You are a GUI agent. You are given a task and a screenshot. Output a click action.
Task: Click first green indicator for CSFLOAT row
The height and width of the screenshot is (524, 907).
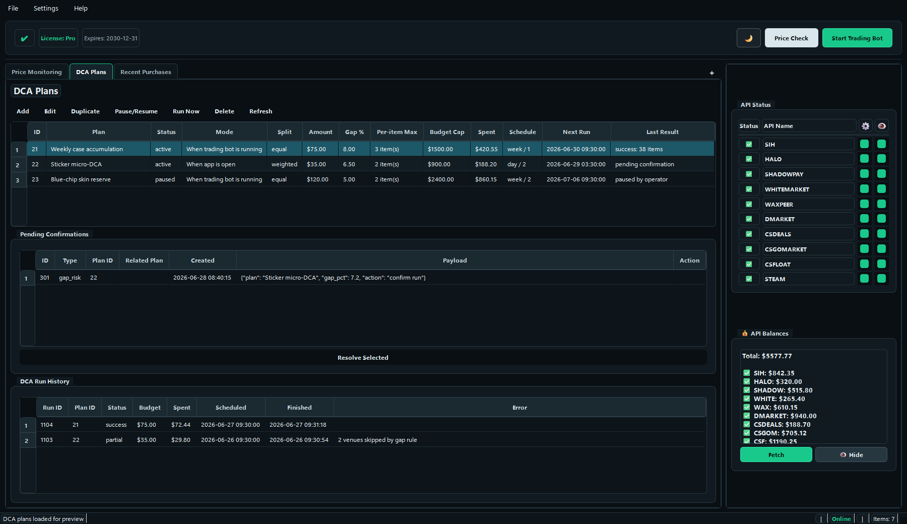tap(864, 264)
